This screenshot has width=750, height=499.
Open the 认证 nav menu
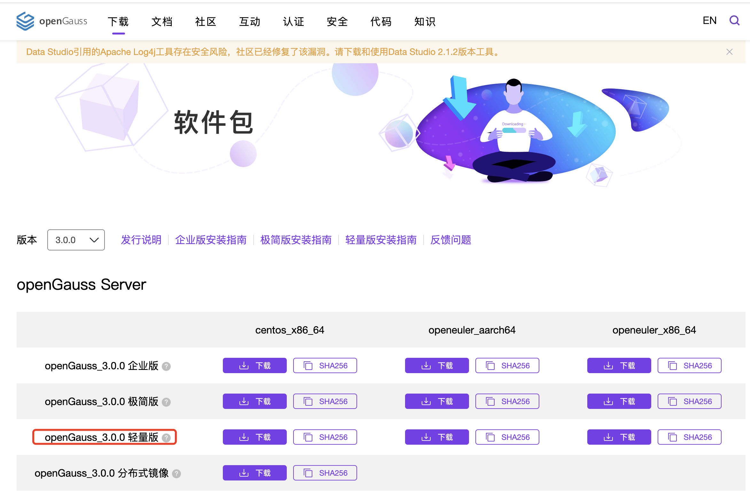[x=293, y=21]
